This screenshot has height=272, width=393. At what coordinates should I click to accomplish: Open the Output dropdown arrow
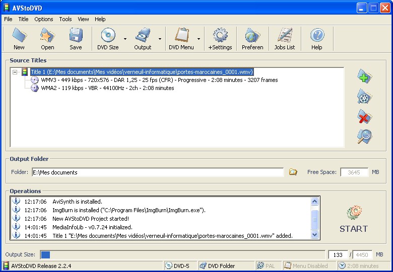160,38
